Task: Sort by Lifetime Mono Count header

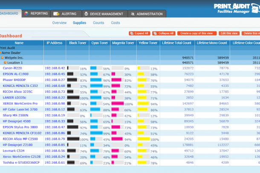Action: (212, 43)
